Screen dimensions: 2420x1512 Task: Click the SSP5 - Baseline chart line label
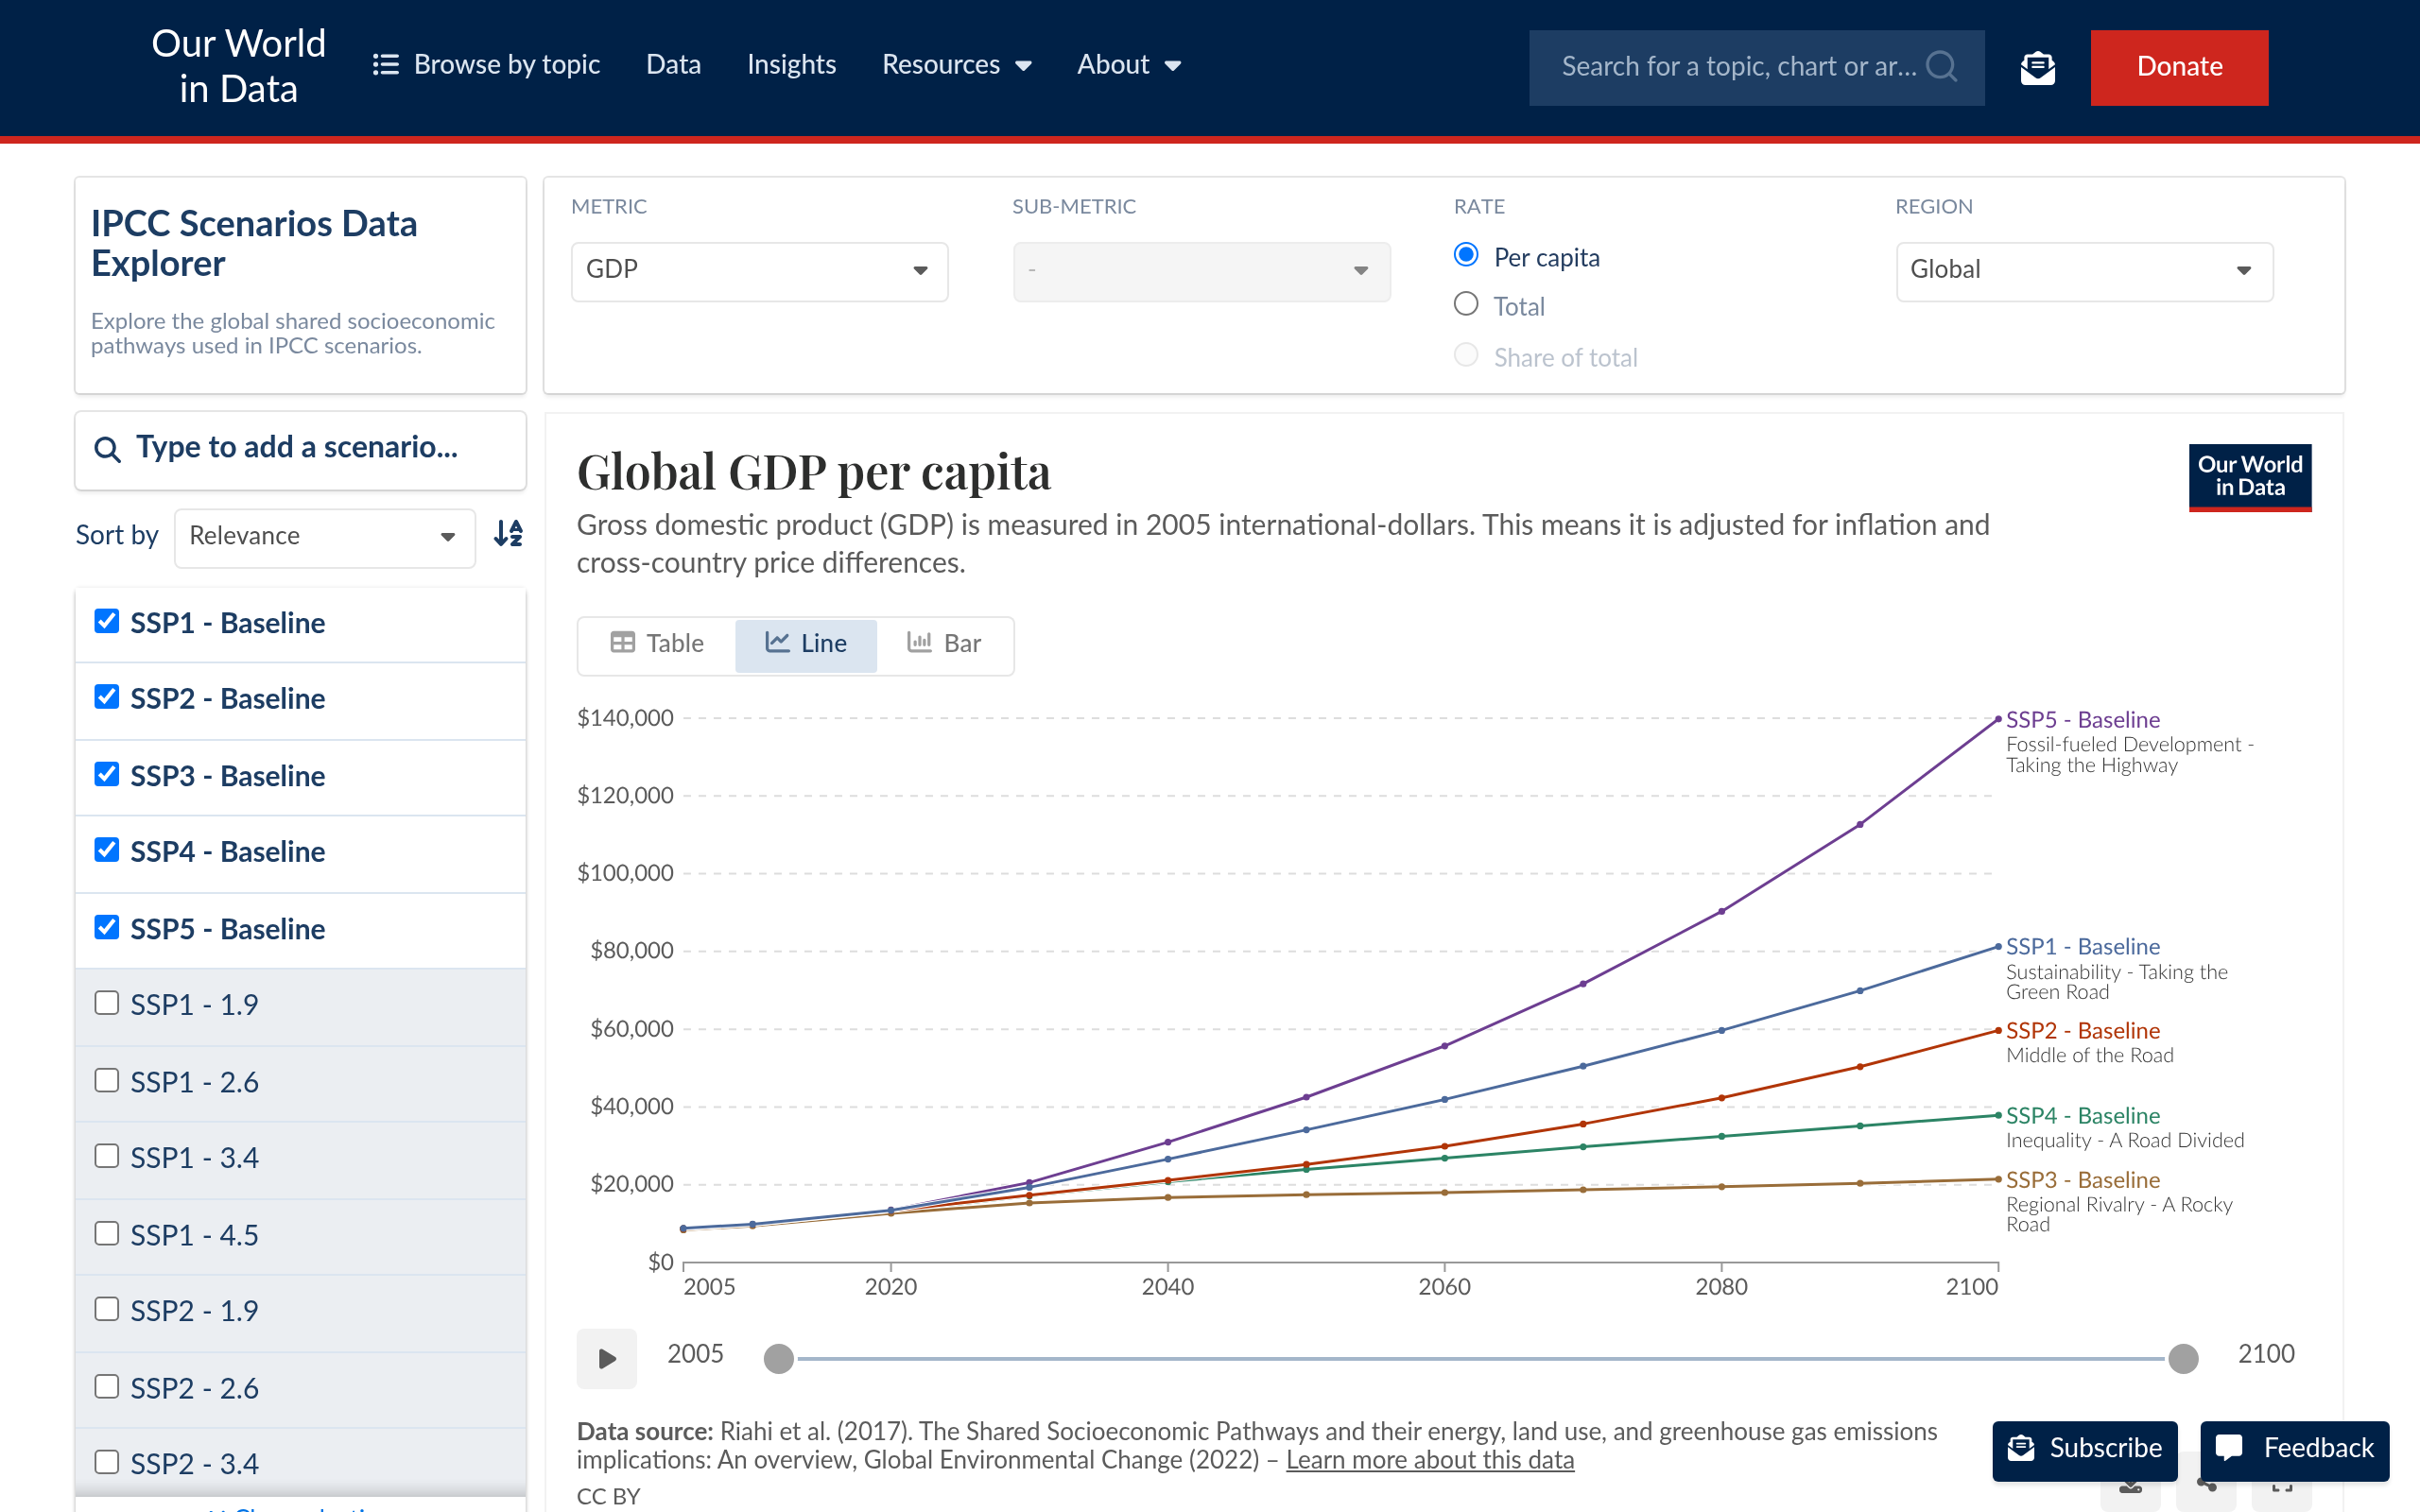[2083, 719]
